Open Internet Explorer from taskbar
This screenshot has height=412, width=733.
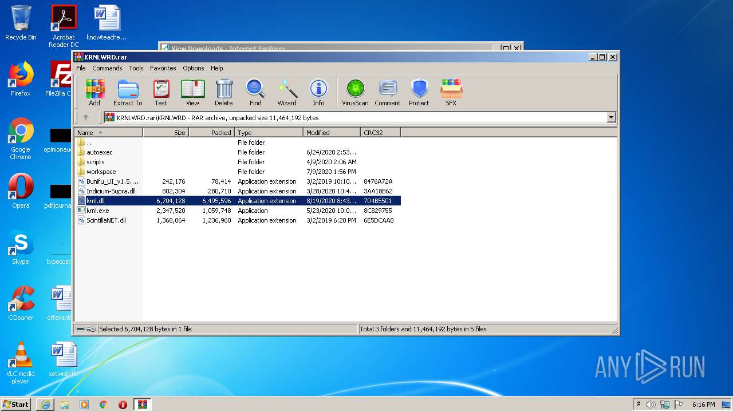(x=45, y=405)
